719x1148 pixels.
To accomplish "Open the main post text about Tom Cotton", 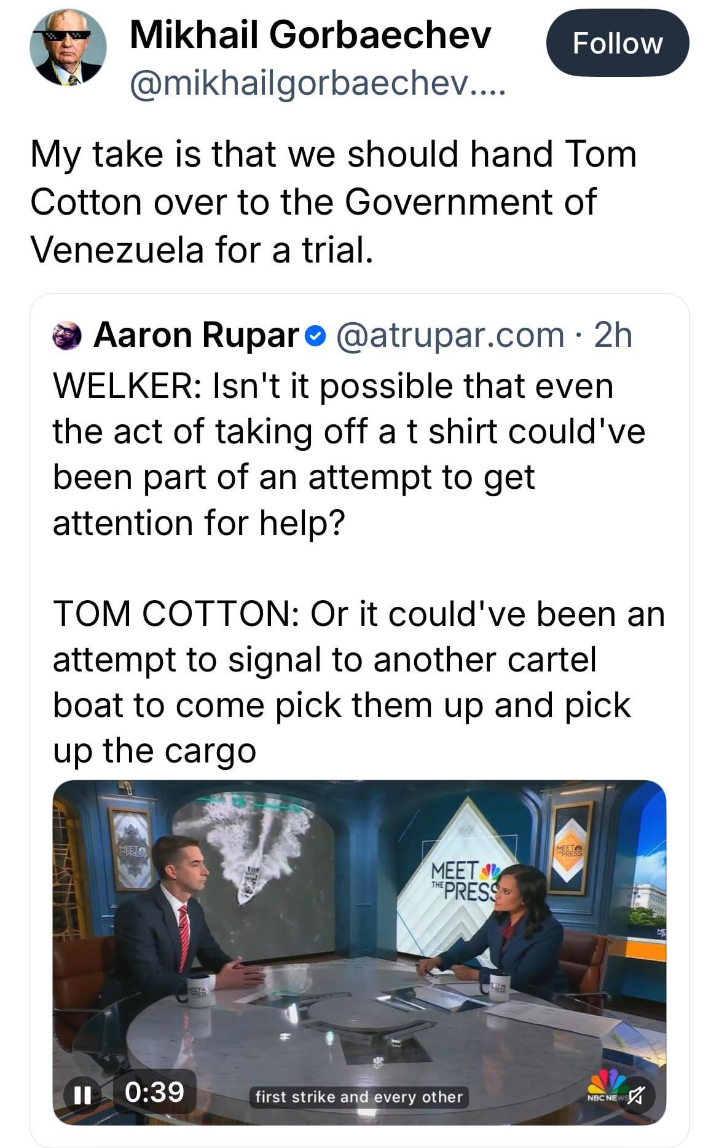I will [333, 202].
